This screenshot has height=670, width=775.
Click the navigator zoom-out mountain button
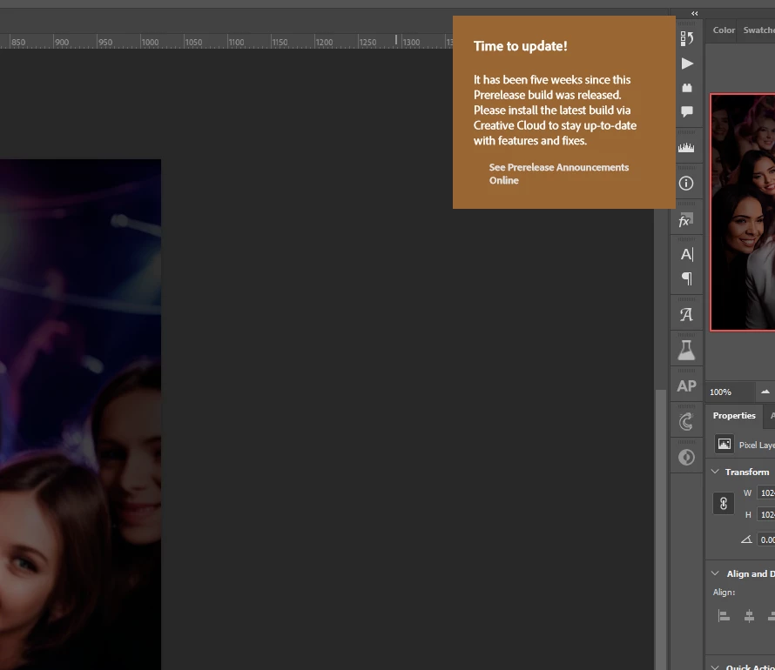tap(765, 392)
